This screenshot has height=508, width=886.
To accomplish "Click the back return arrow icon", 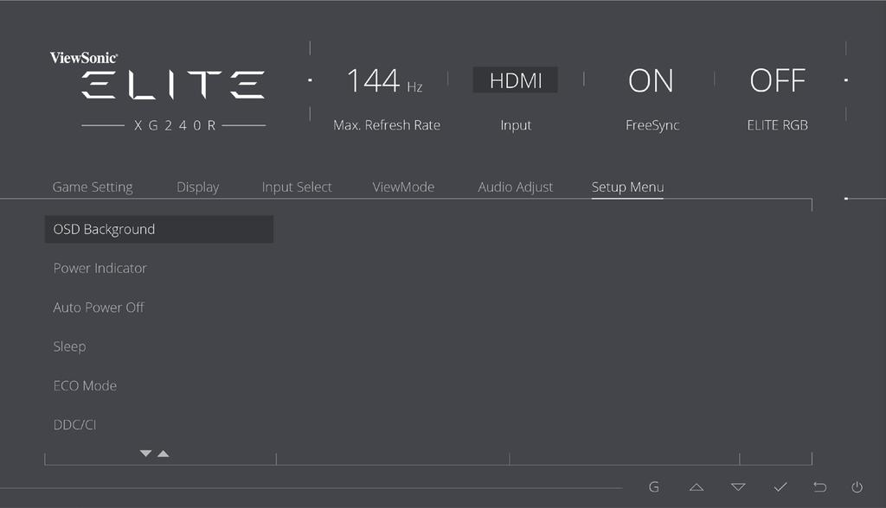I will click(819, 486).
